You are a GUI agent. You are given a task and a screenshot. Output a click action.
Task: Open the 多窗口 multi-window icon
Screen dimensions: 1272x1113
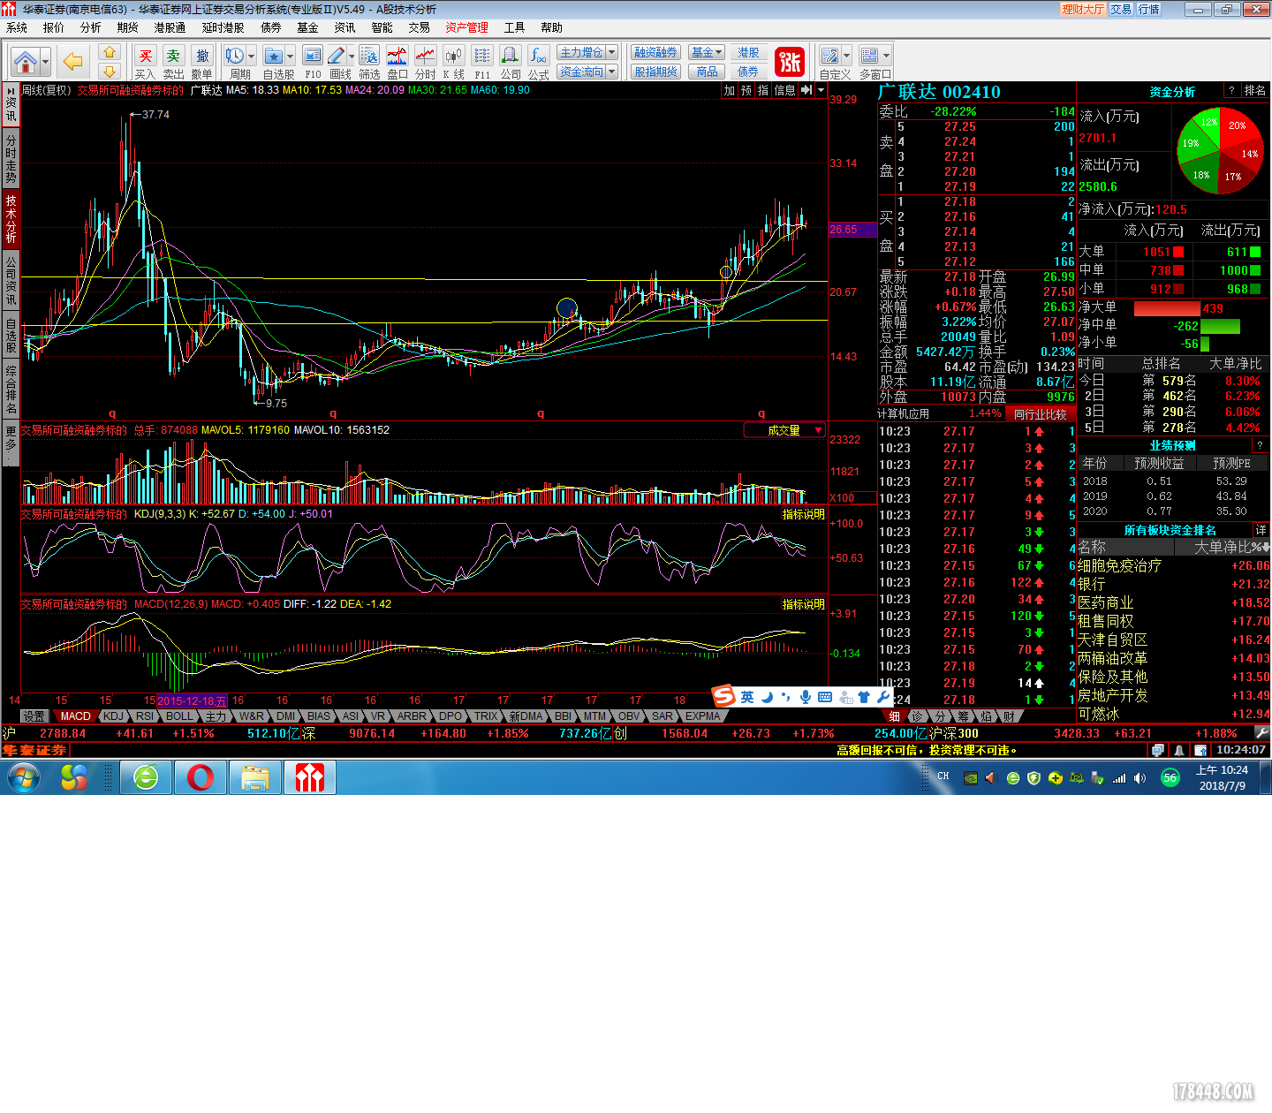pyautogui.click(x=869, y=57)
